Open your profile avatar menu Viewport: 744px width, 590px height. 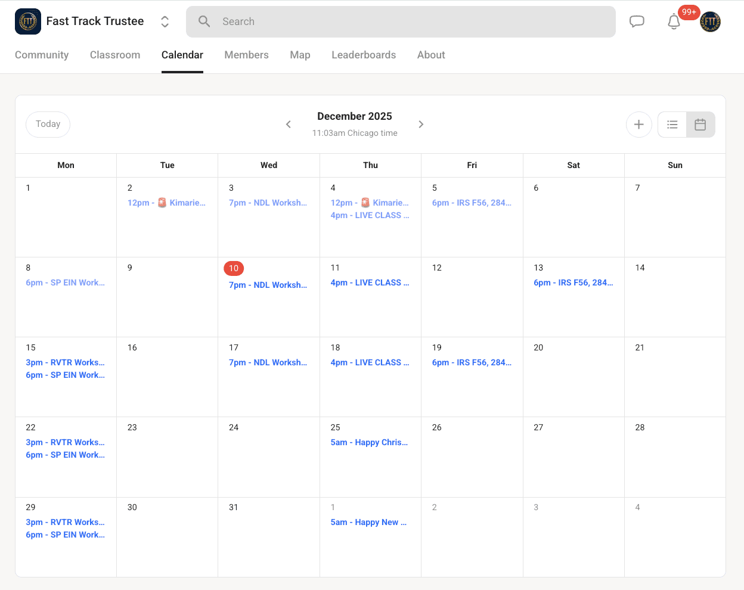[x=710, y=21]
